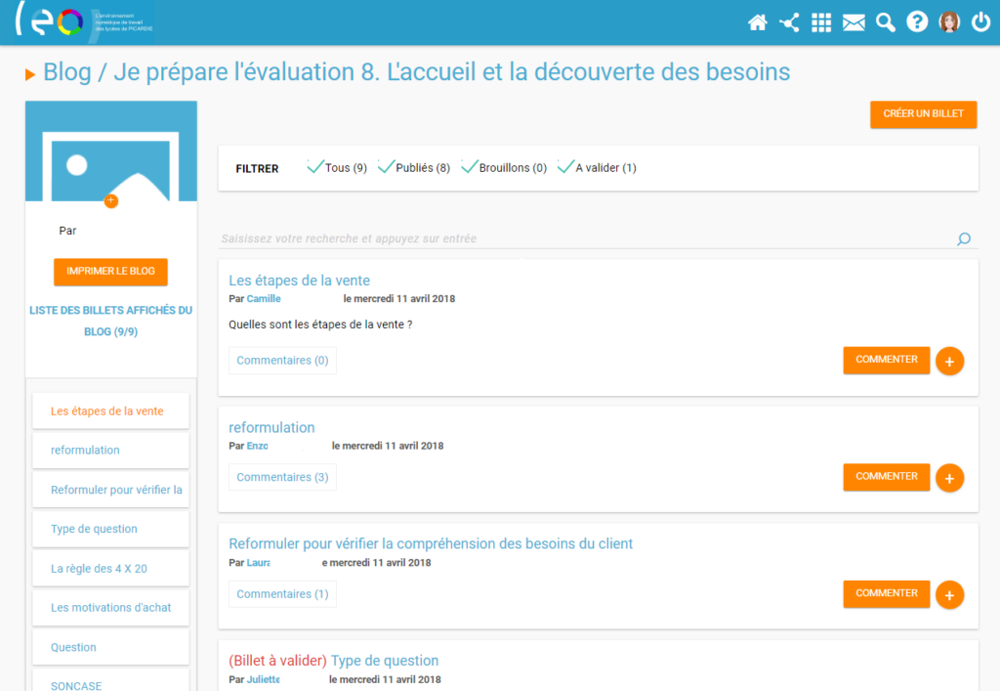Expand plus button on reformulation post
The image size is (1000, 691).
point(949,478)
